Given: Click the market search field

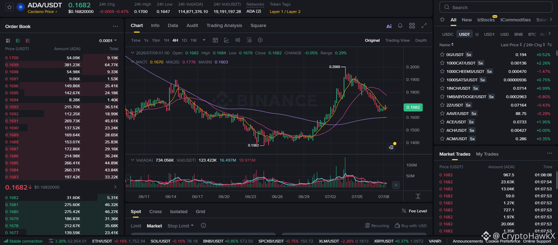Looking at the screenshot, I should tap(496, 7).
